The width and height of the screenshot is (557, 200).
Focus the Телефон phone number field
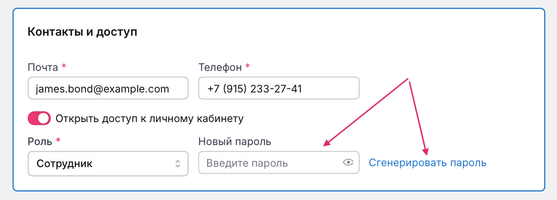pyautogui.click(x=279, y=88)
